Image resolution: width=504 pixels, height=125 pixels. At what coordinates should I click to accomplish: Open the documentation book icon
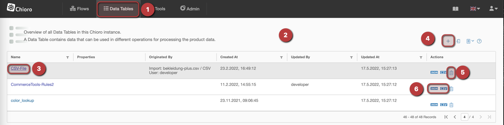455,9
